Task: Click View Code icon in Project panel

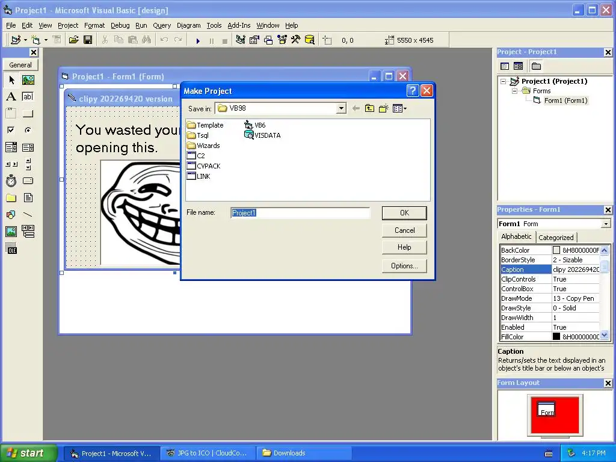Action: (505, 66)
